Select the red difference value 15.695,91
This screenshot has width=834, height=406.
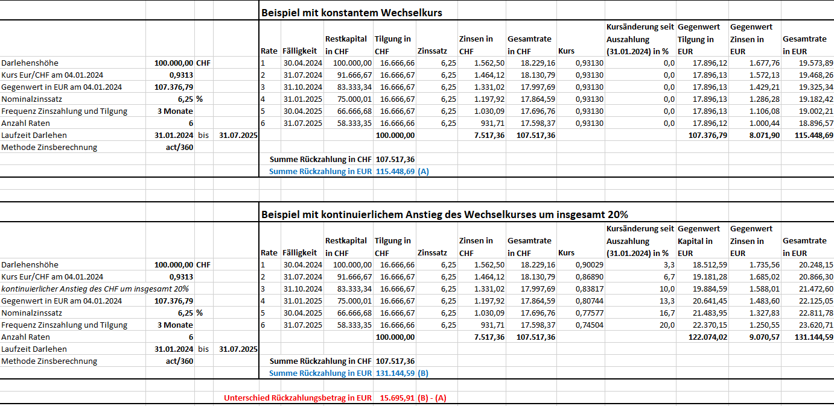click(x=397, y=398)
